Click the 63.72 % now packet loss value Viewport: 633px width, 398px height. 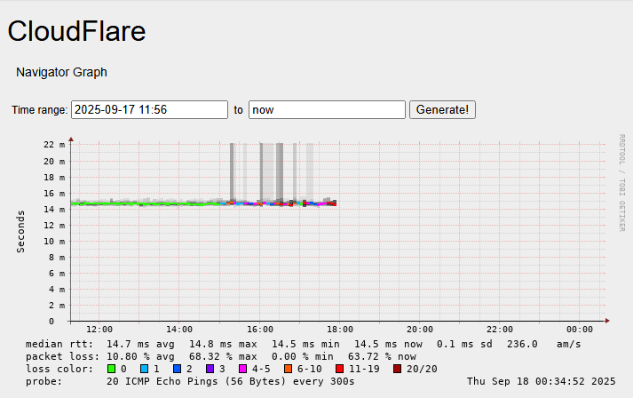tap(382, 357)
